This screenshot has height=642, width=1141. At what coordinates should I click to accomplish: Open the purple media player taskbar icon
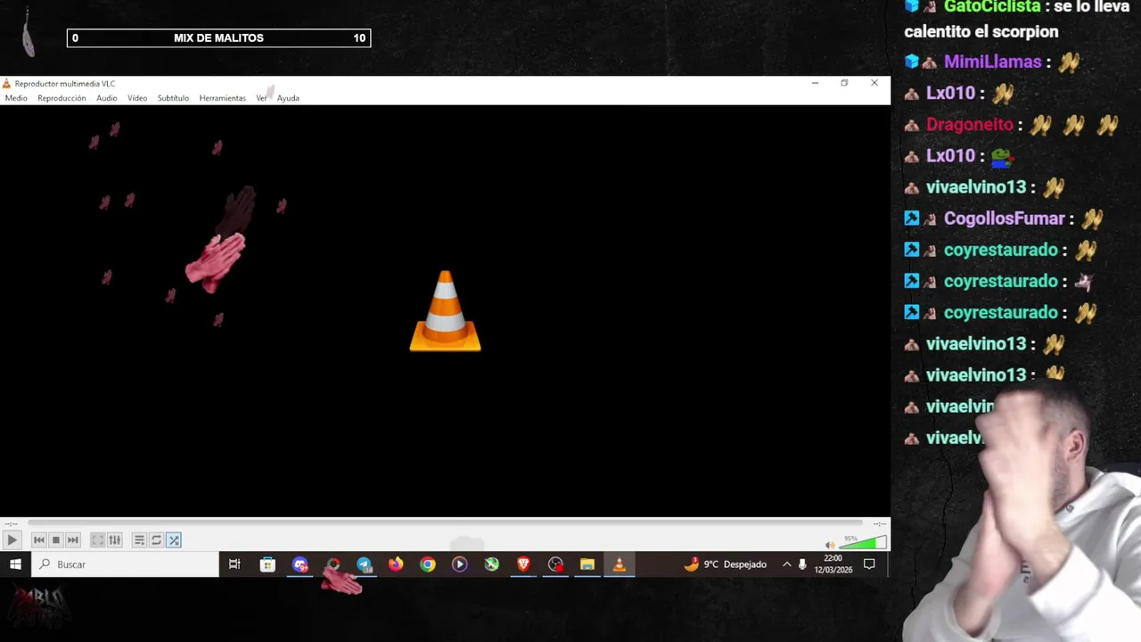460,564
